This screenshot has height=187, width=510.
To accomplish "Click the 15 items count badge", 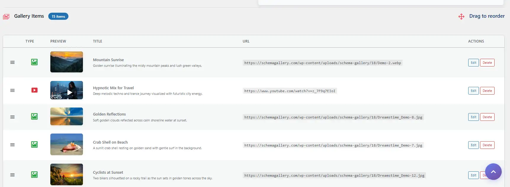I will click(58, 17).
